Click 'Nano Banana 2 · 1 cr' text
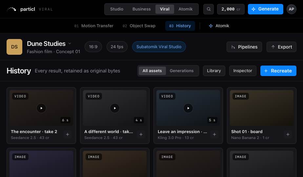The width and height of the screenshot is (303, 177). pos(250,138)
